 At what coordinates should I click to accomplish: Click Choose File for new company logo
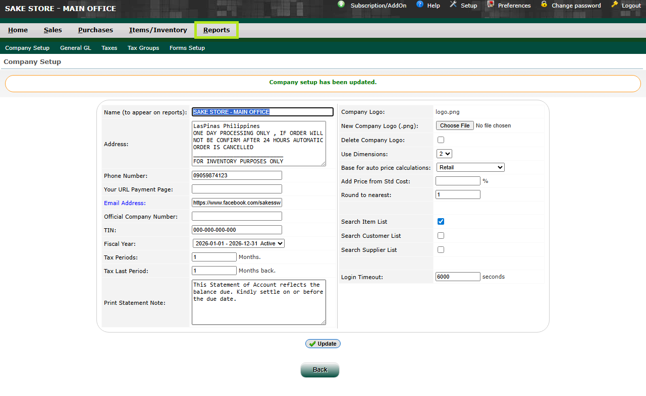pyautogui.click(x=455, y=125)
